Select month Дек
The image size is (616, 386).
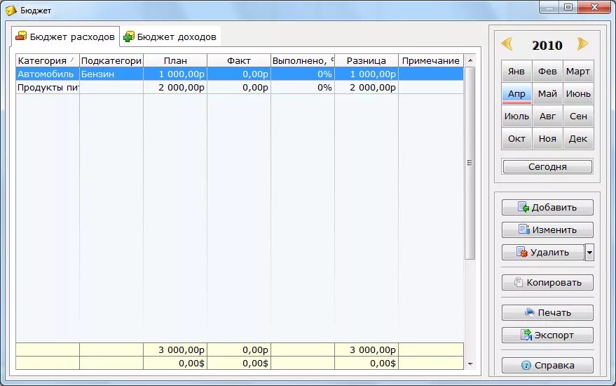[x=578, y=138]
